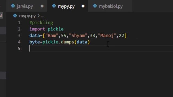Click line number 3 in gutter
Viewport: 173px width, 97px height.
coord(19,36)
